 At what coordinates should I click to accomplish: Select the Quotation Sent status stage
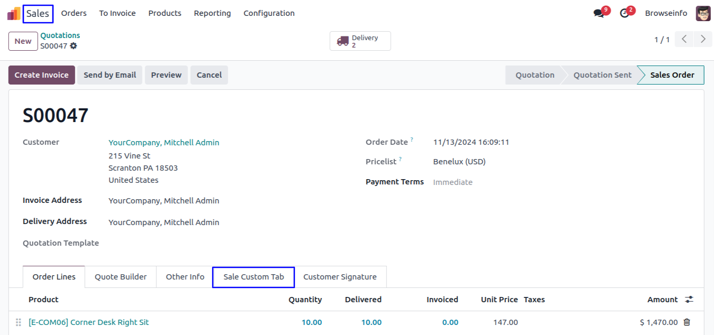pyautogui.click(x=602, y=75)
